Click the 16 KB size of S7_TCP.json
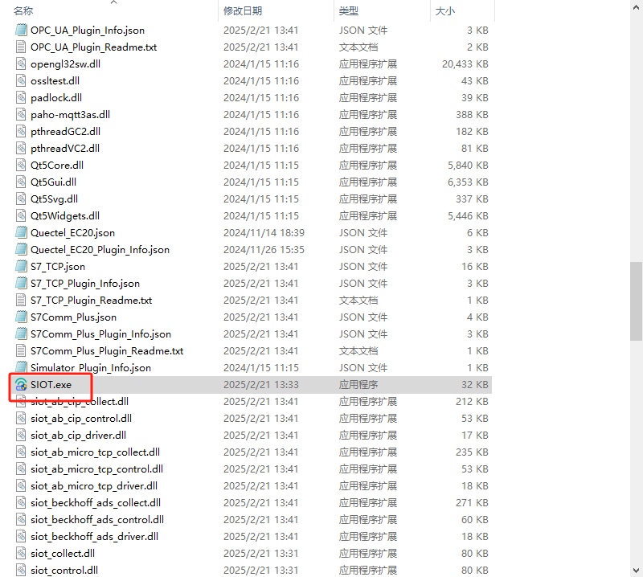The image size is (643, 577). [475, 267]
